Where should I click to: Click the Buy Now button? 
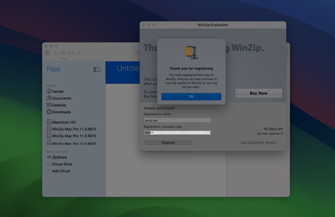pyautogui.click(x=258, y=93)
